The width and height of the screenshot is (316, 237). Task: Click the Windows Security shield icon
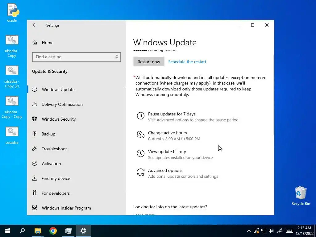click(x=35, y=119)
